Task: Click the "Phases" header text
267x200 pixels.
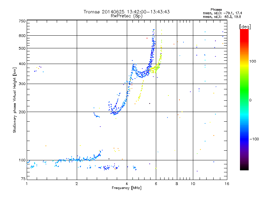Action: tap(216, 10)
